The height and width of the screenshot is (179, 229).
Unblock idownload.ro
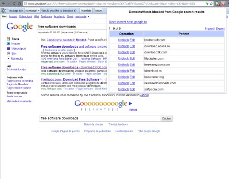click(123, 71)
